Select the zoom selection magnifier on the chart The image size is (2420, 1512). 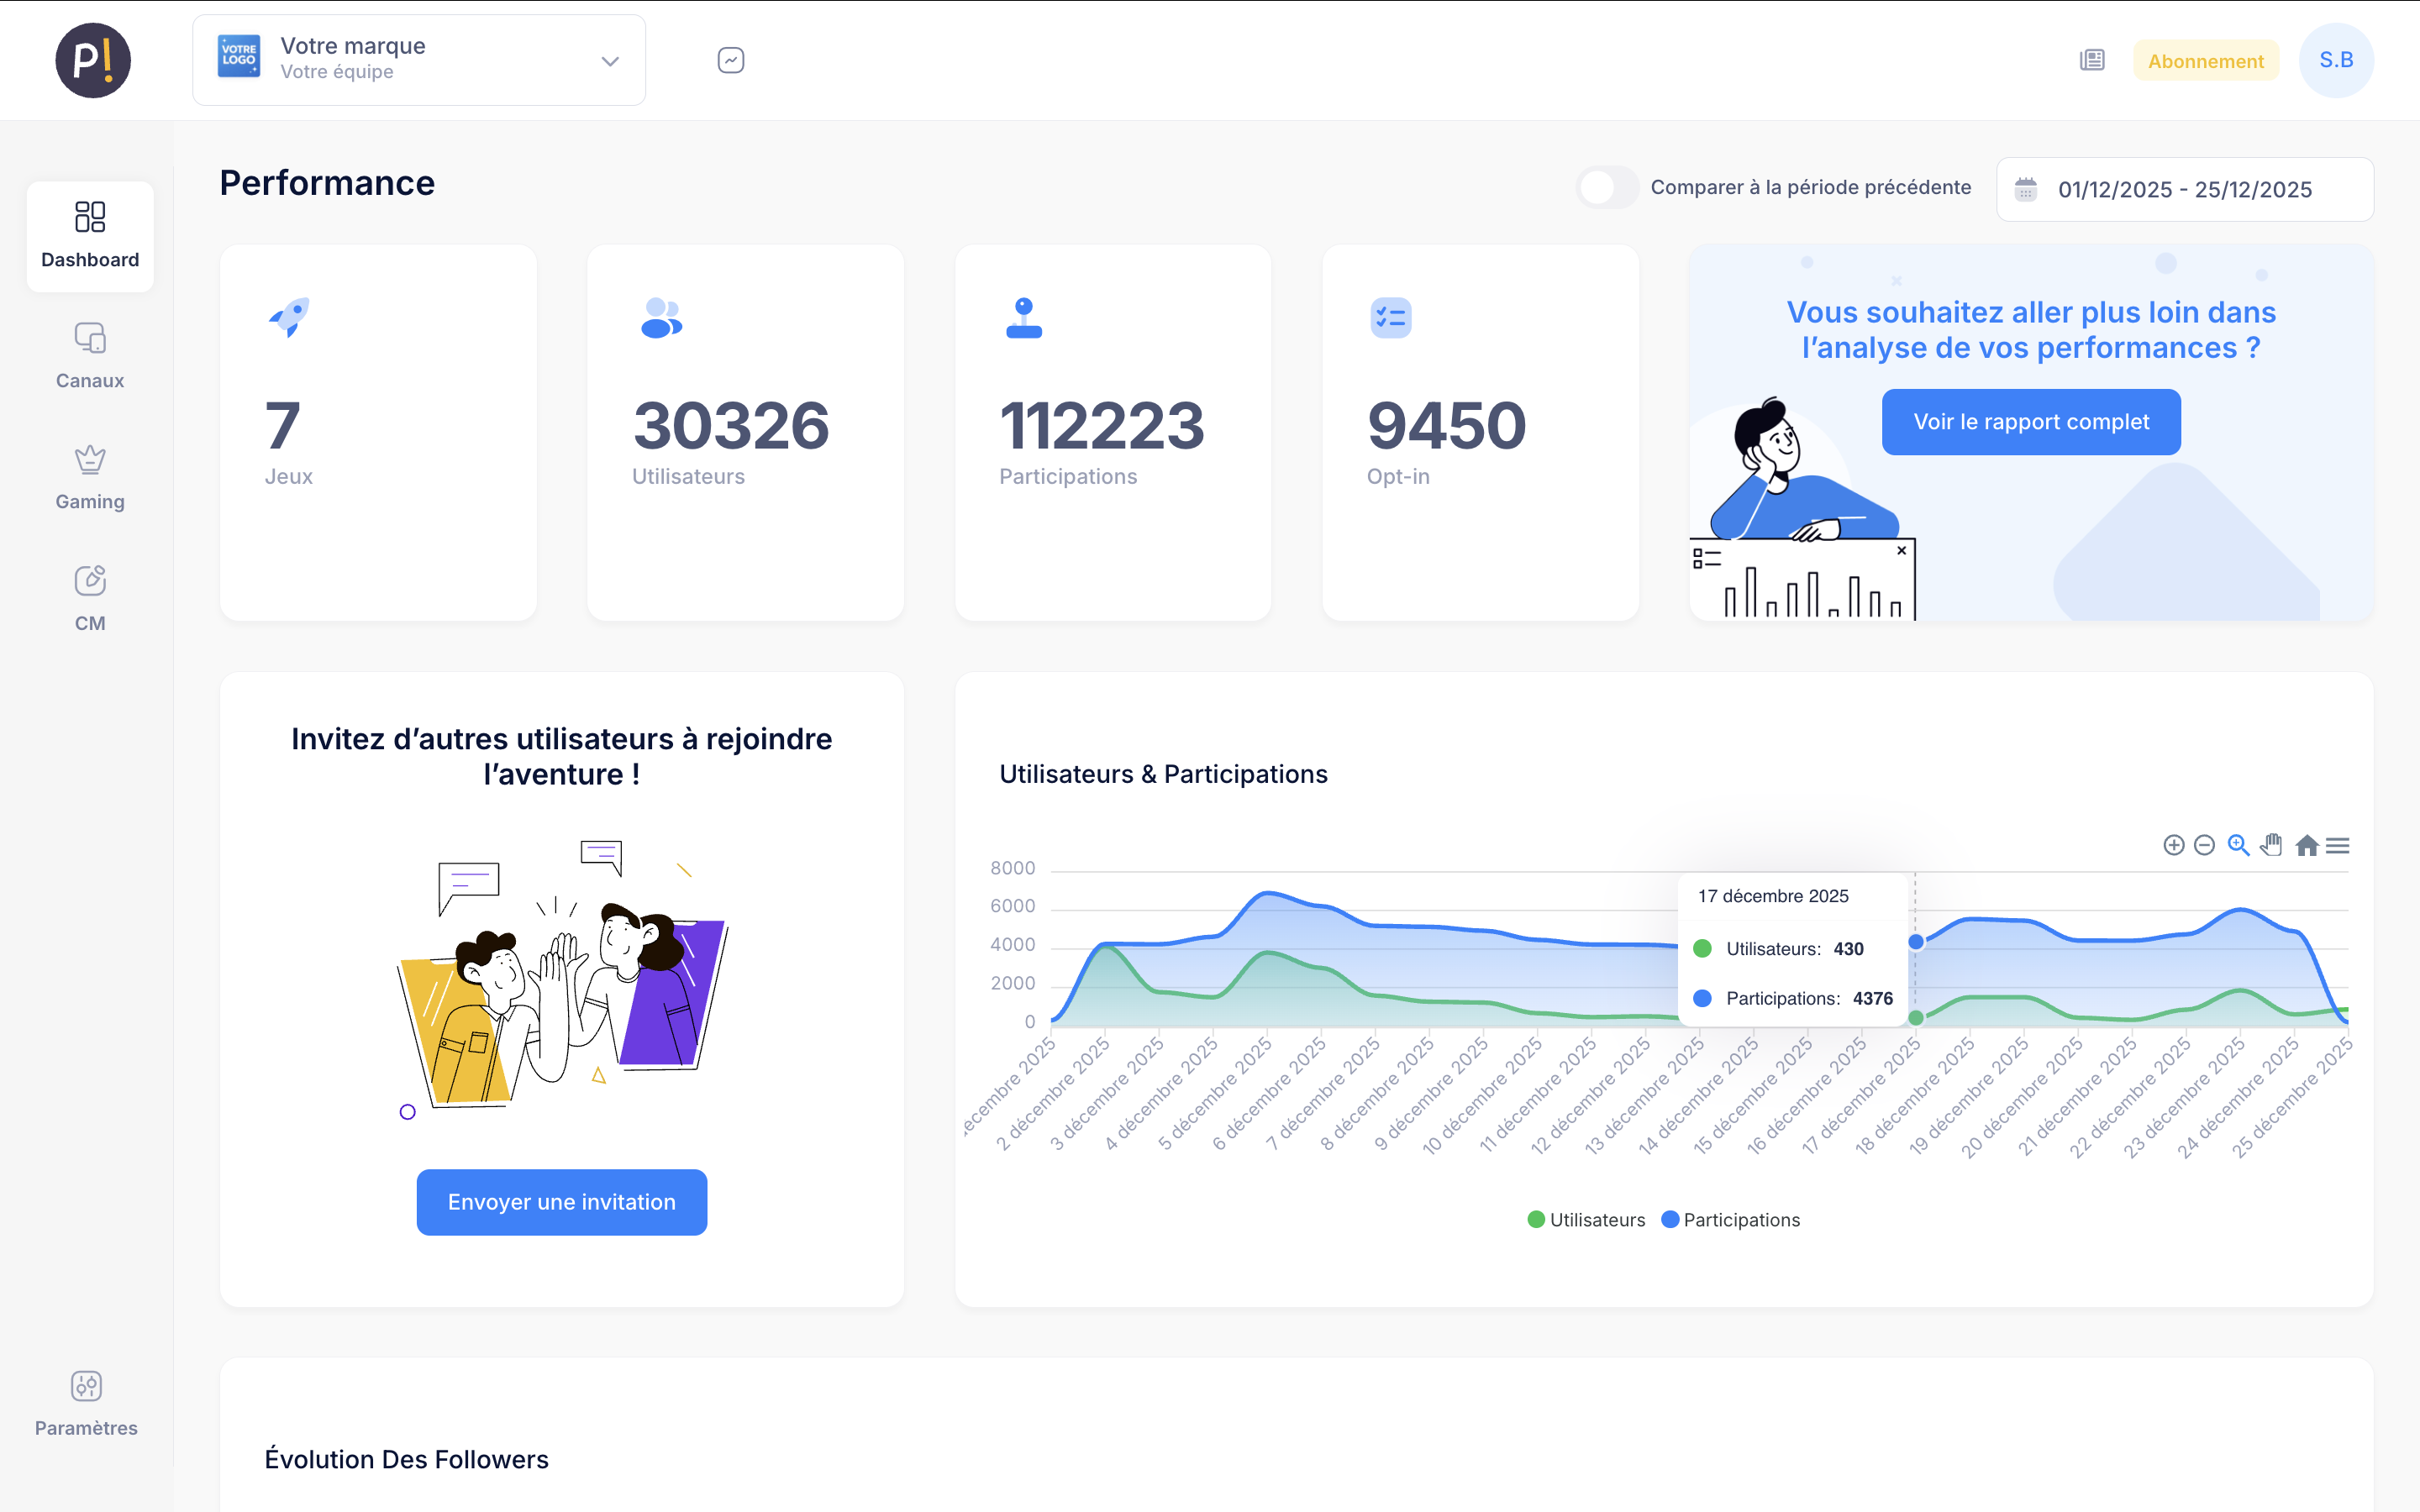tap(2238, 845)
